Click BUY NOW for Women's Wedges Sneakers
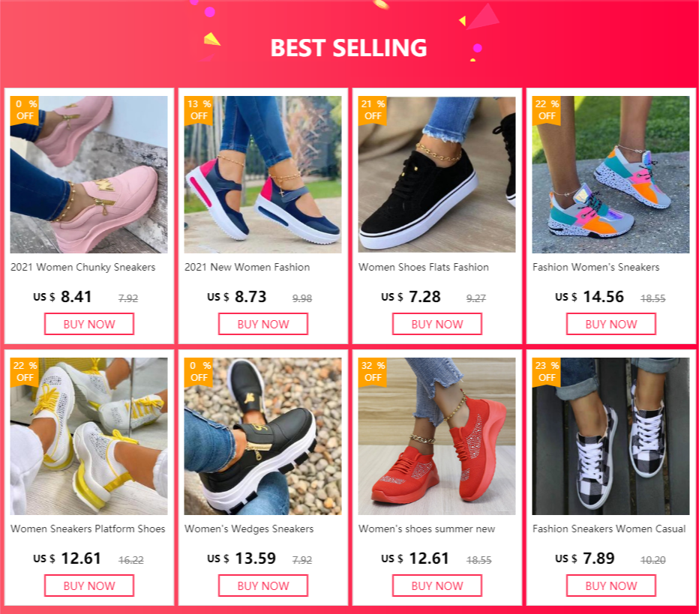The height and width of the screenshot is (614, 699). click(x=263, y=586)
